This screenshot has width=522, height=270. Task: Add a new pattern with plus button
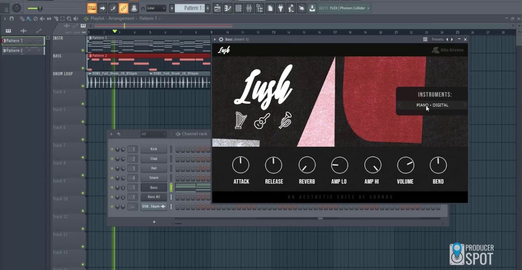tap(208, 8)
